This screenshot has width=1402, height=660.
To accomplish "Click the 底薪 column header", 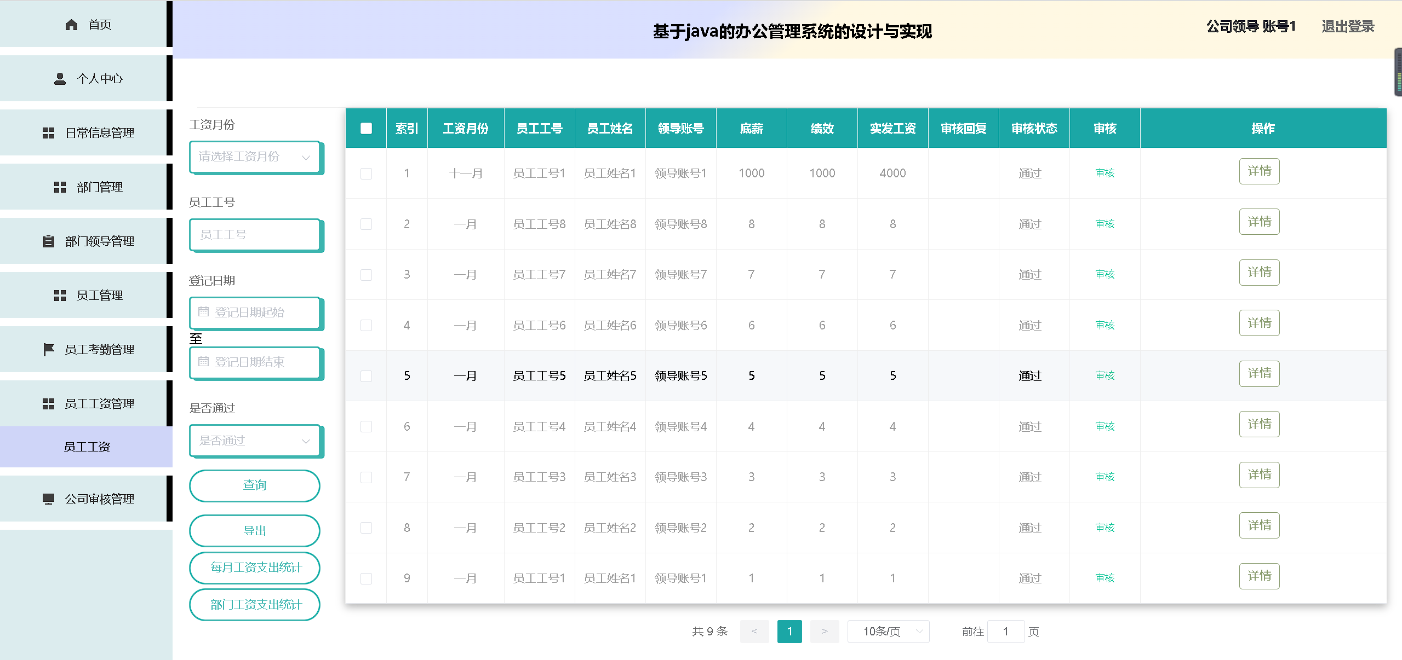I will (x=751, y=129).
